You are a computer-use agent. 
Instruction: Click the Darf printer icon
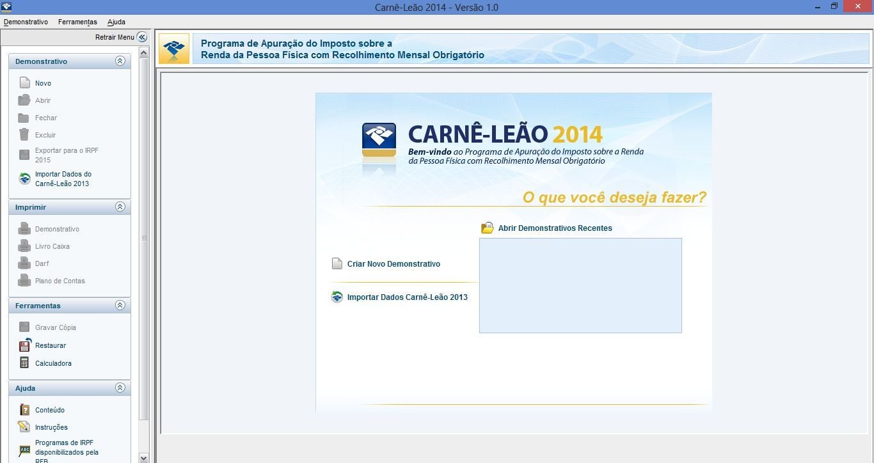24,263
